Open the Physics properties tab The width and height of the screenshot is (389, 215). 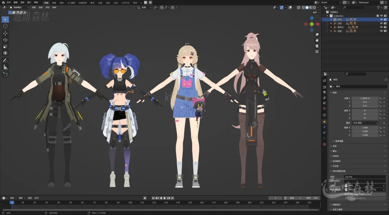point(324,127)
